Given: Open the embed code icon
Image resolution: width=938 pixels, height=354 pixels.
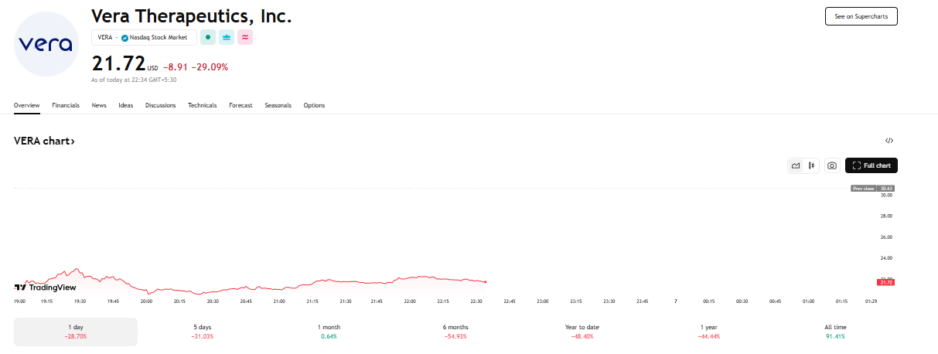Looking at the screenshot, I should 889,141.
